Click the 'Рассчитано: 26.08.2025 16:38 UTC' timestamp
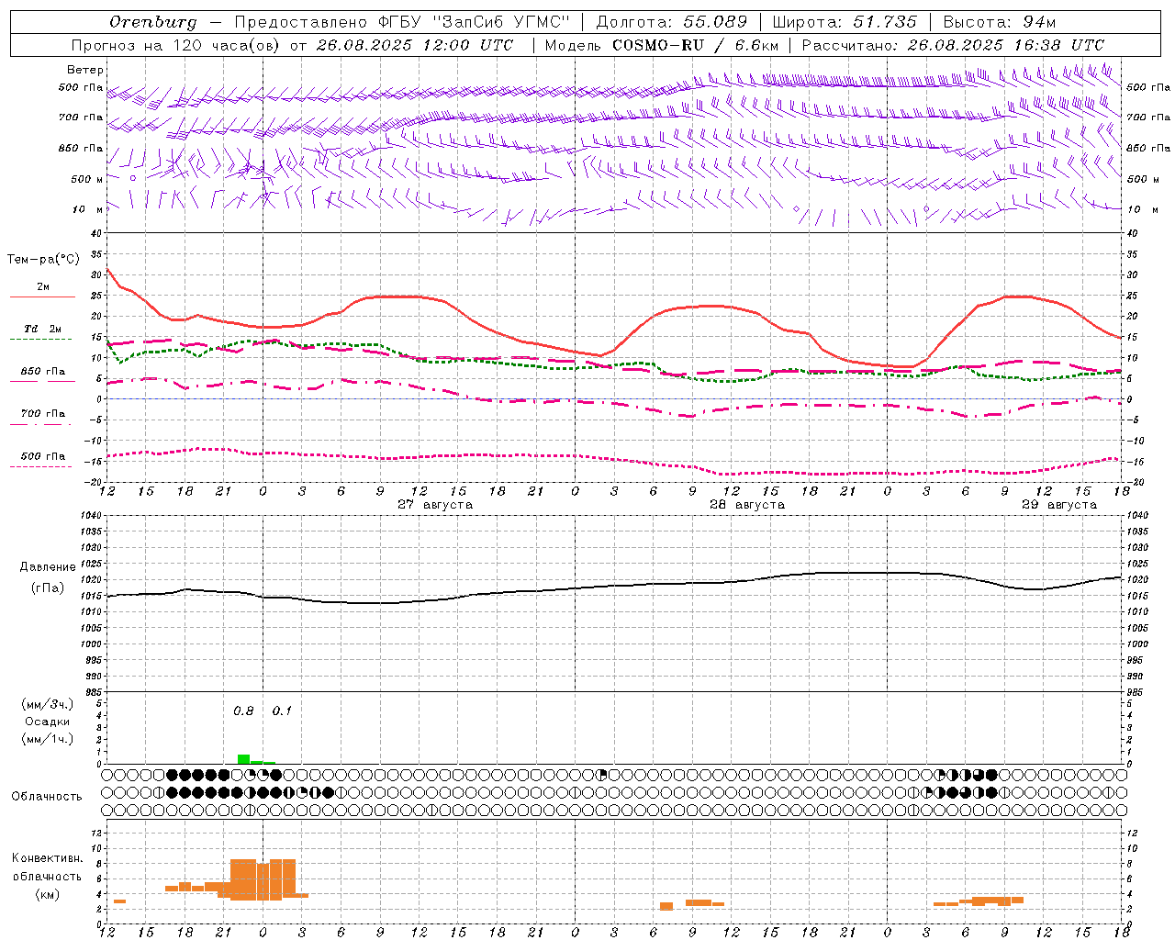Viewport: 1175px width, 940px height. point(953,45)
